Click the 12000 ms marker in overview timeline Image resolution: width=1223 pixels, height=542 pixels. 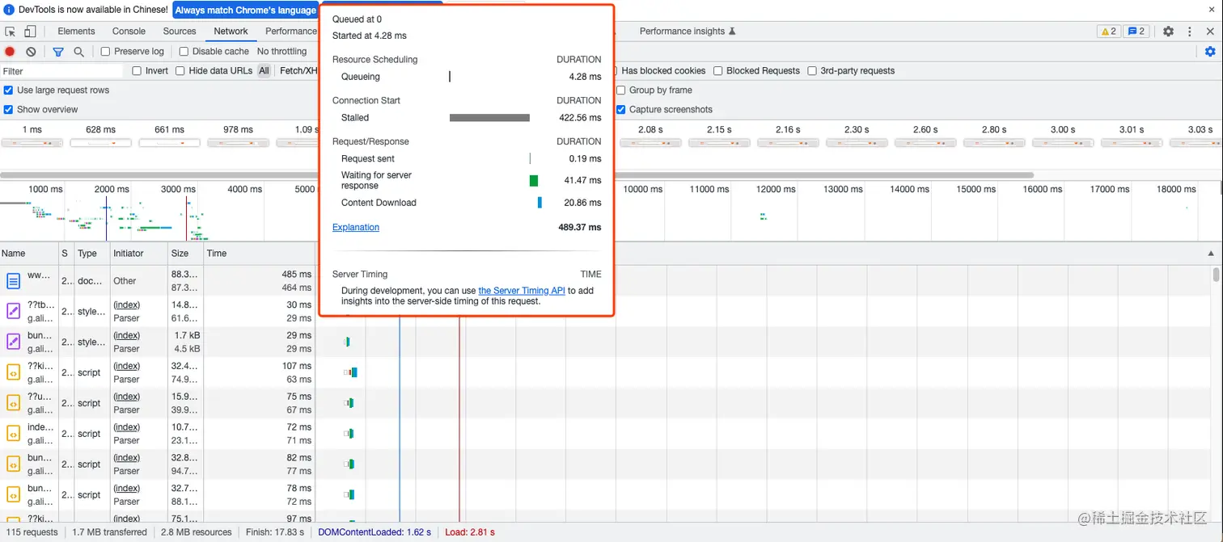click(x=776, y=189)
